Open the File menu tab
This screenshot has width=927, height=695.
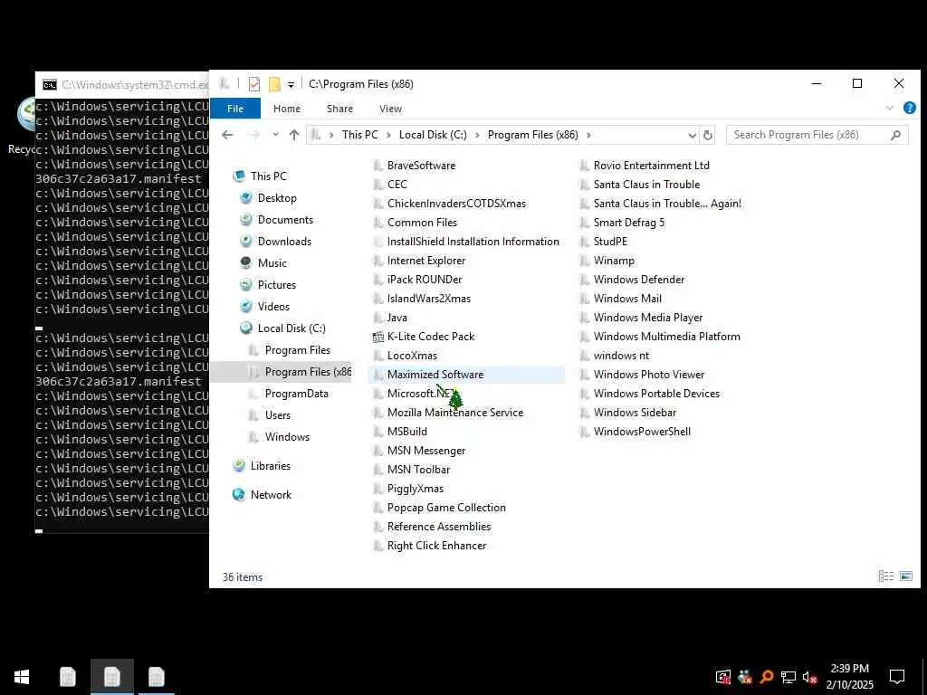tap(235, 109)
